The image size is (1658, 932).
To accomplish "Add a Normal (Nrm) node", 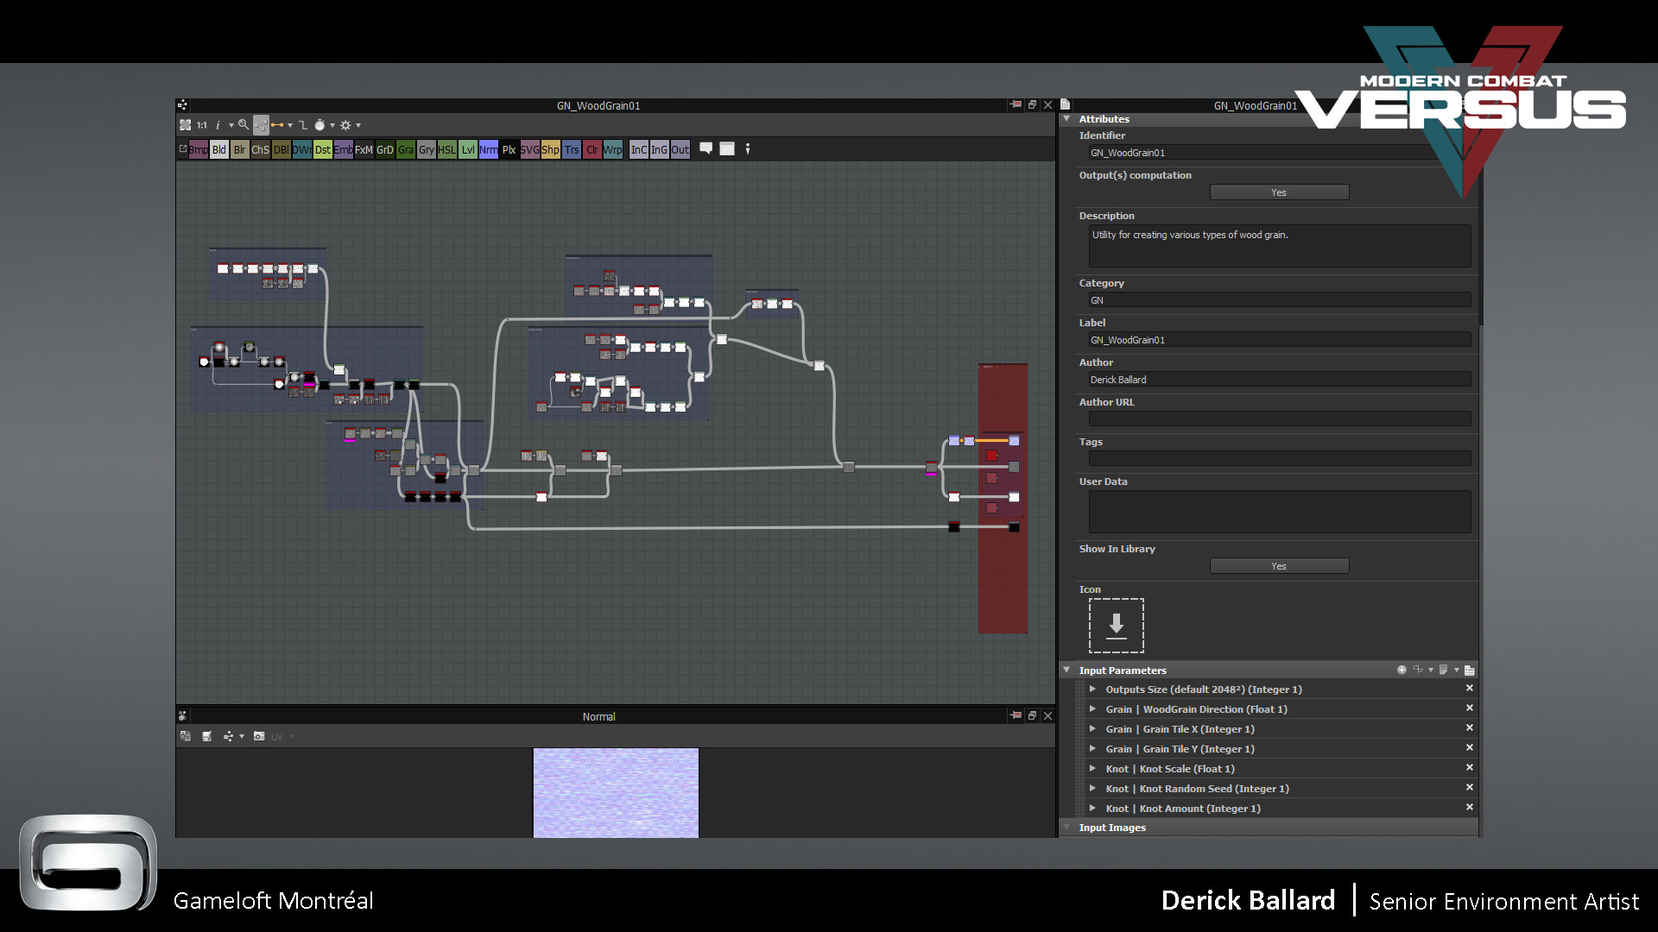I will pos(488,149).
